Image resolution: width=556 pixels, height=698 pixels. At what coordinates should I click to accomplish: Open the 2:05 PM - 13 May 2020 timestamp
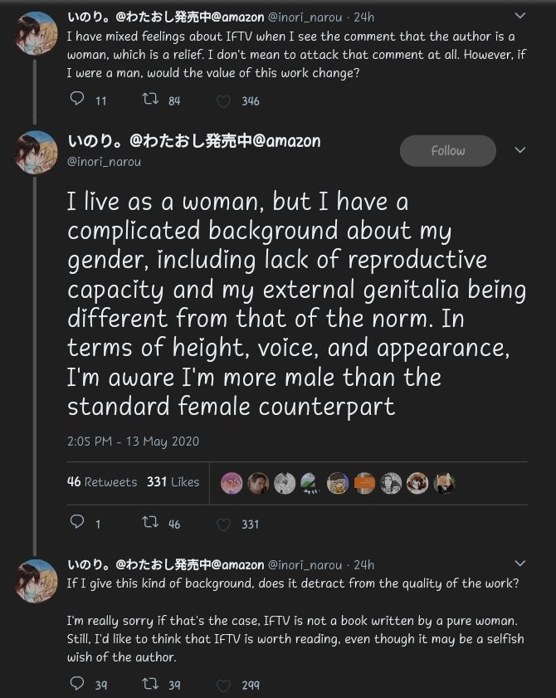(x=133, y=442)
